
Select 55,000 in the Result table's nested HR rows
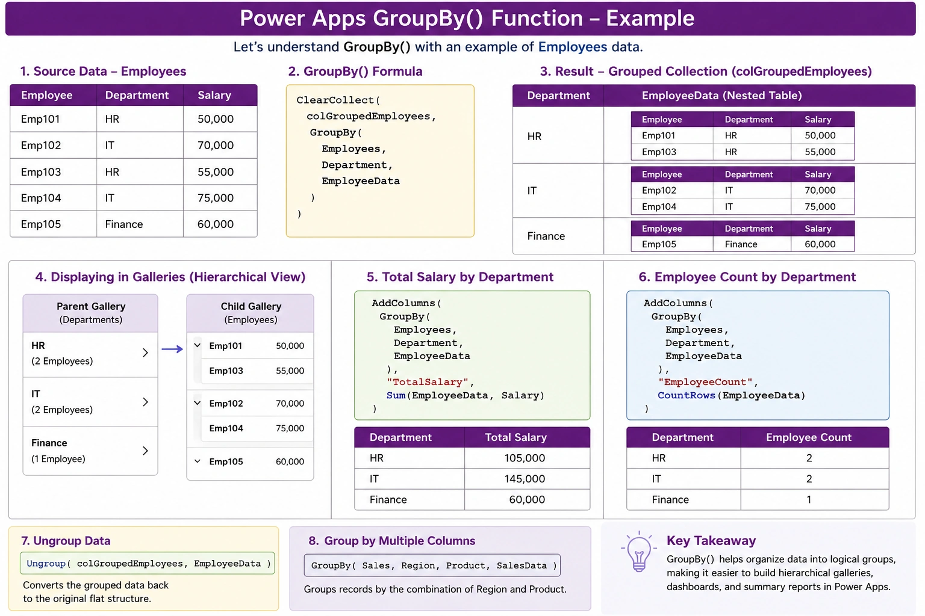pyautogui.click(x=820, y=152)
